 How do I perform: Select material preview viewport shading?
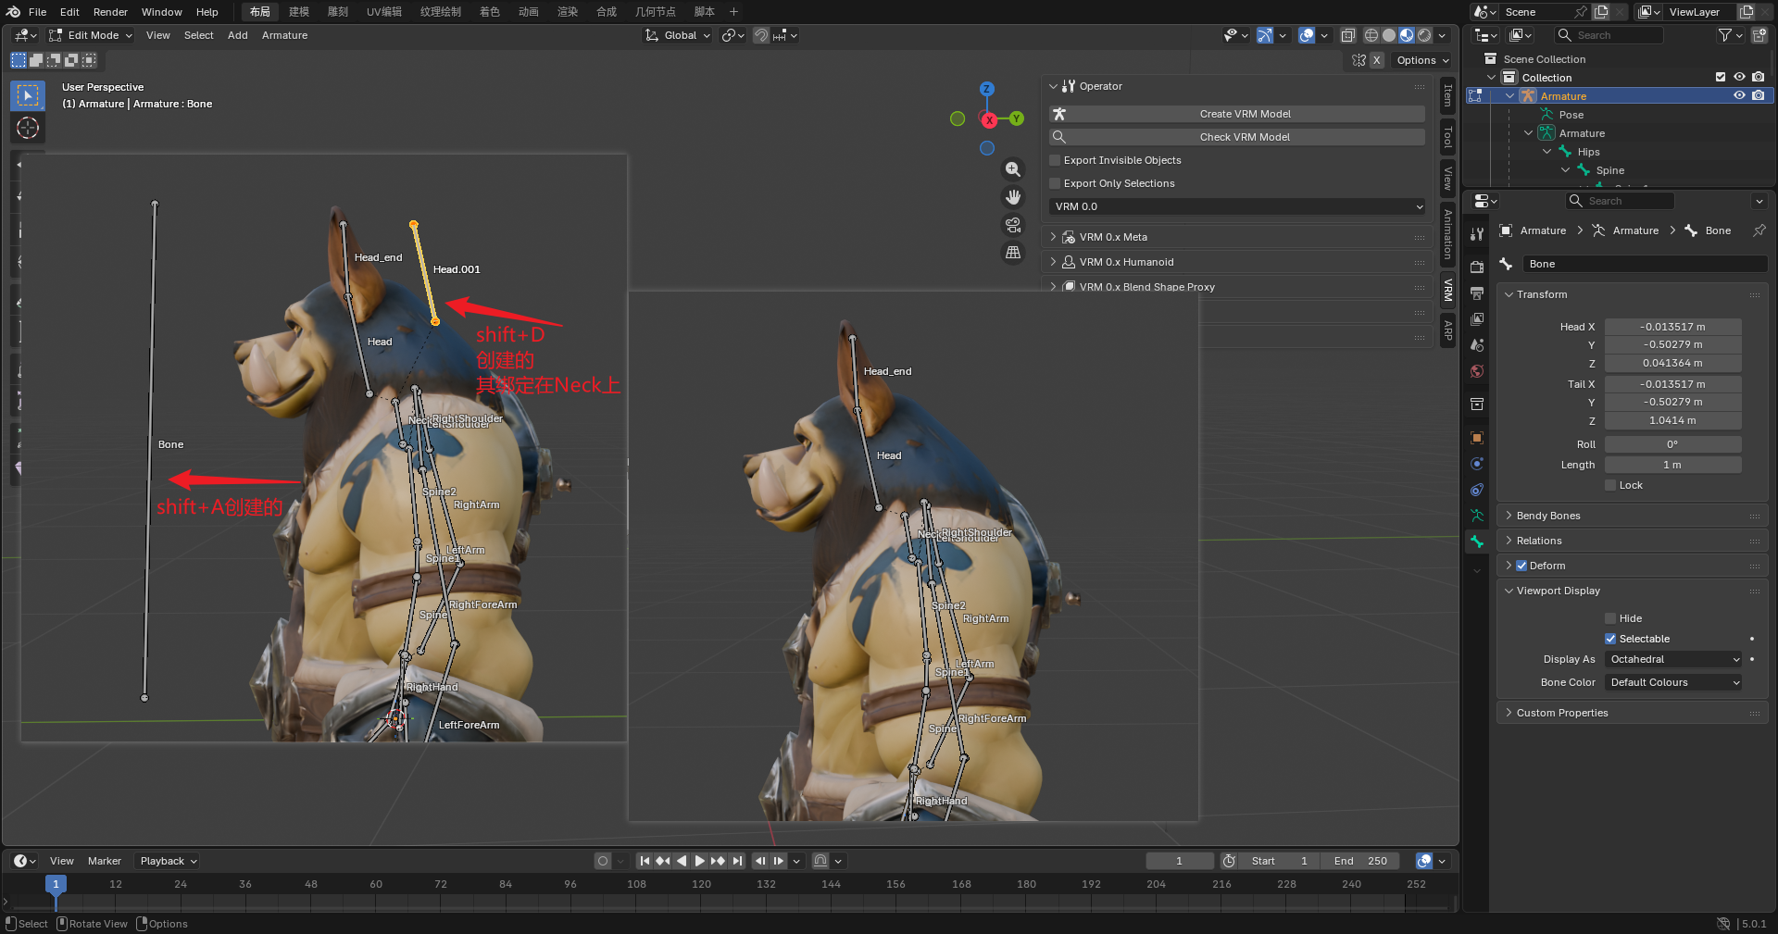[1407, 35]
